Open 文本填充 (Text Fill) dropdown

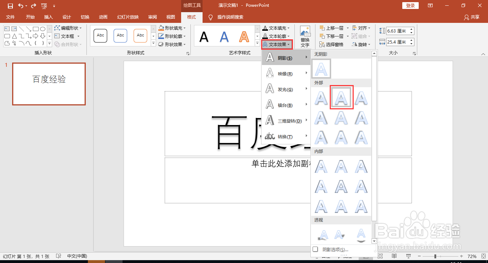coord(276,28)
